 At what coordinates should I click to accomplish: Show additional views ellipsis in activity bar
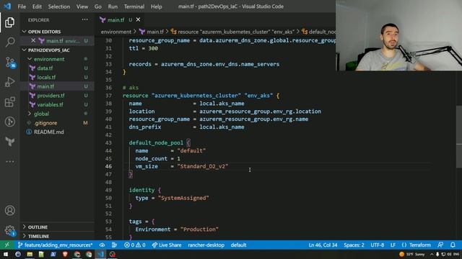pos(9,161)
